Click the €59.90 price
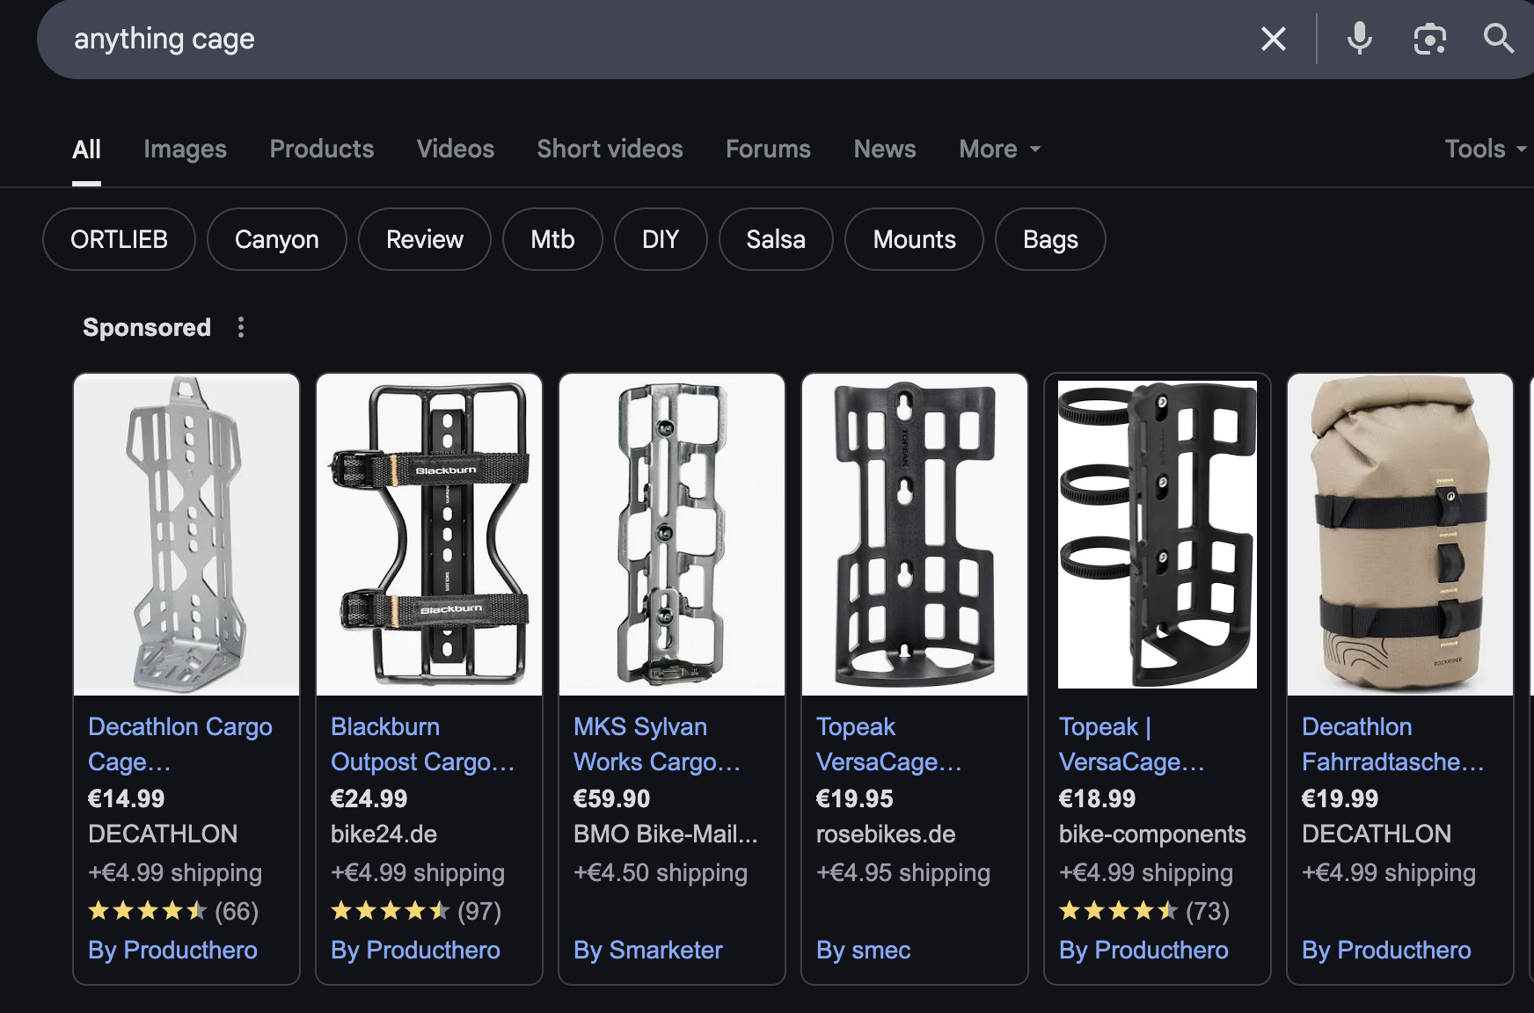Screen dimensions: 1534x1013 click(x=611, y=798)
